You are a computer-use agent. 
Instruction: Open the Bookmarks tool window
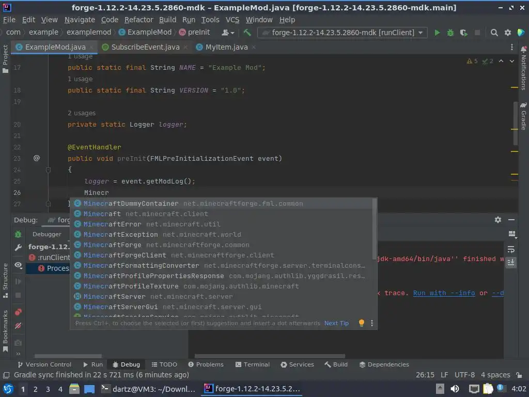(x=5, y=331)
